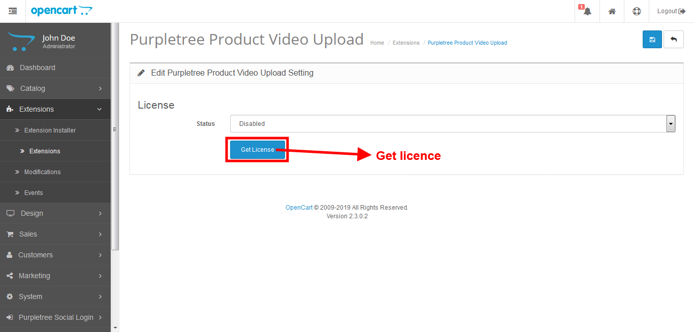The width and height of the screenshot is (694, 332).
Task: Open the Dashboard menu item
Action: tap(55, 68)
